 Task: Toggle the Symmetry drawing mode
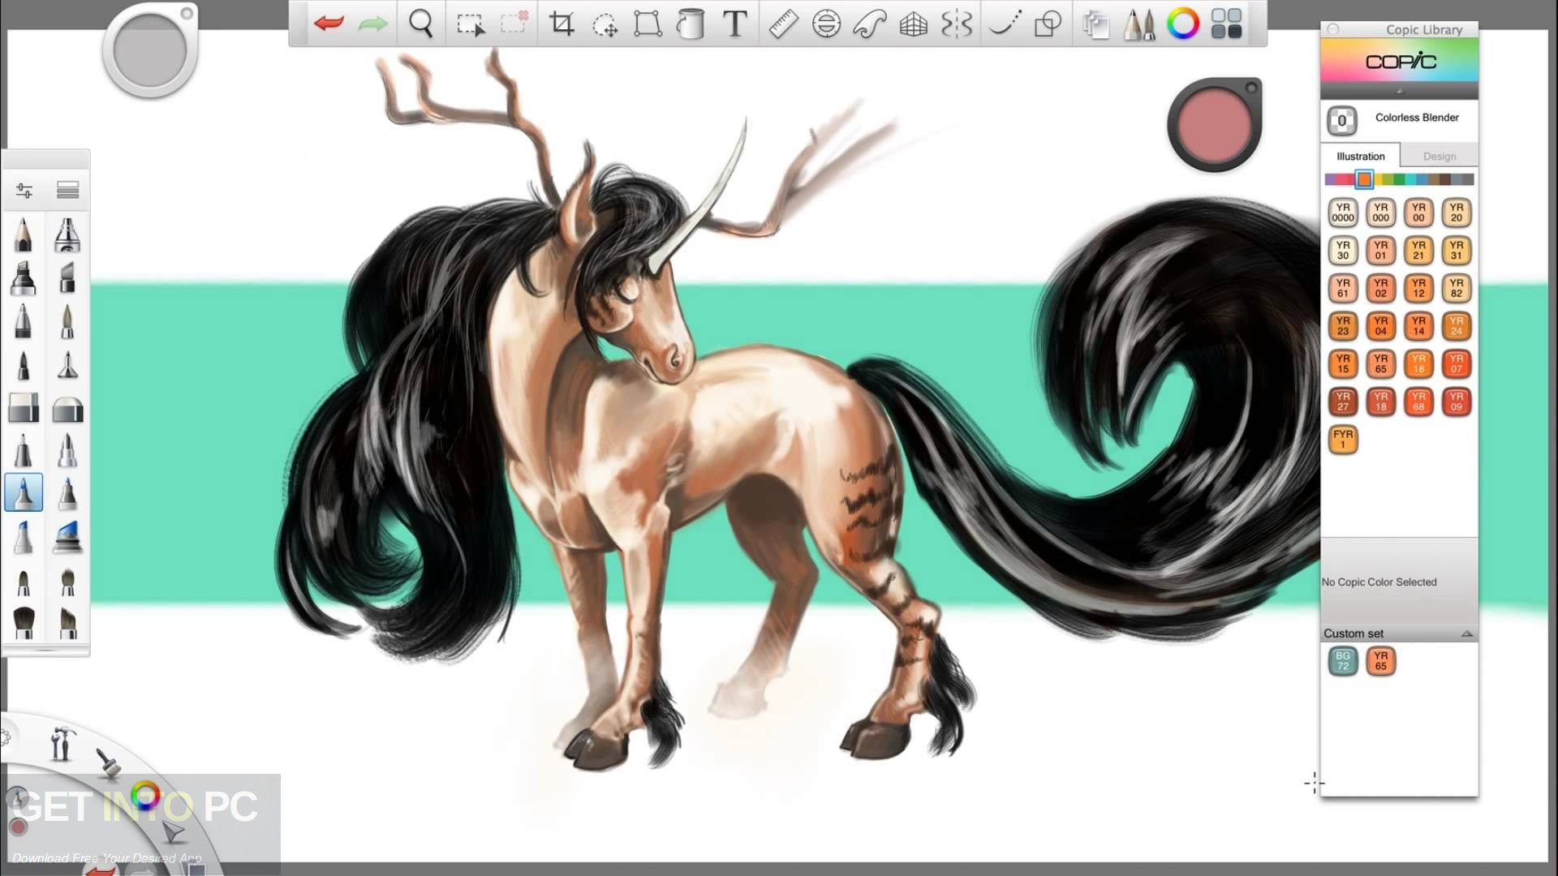[957, 24]
